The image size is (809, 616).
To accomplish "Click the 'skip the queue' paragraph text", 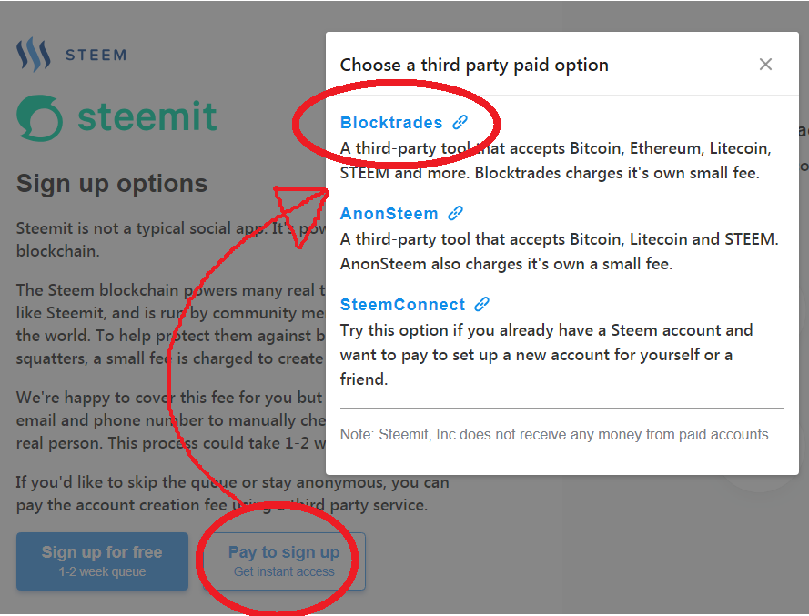I will coord(233,494).
